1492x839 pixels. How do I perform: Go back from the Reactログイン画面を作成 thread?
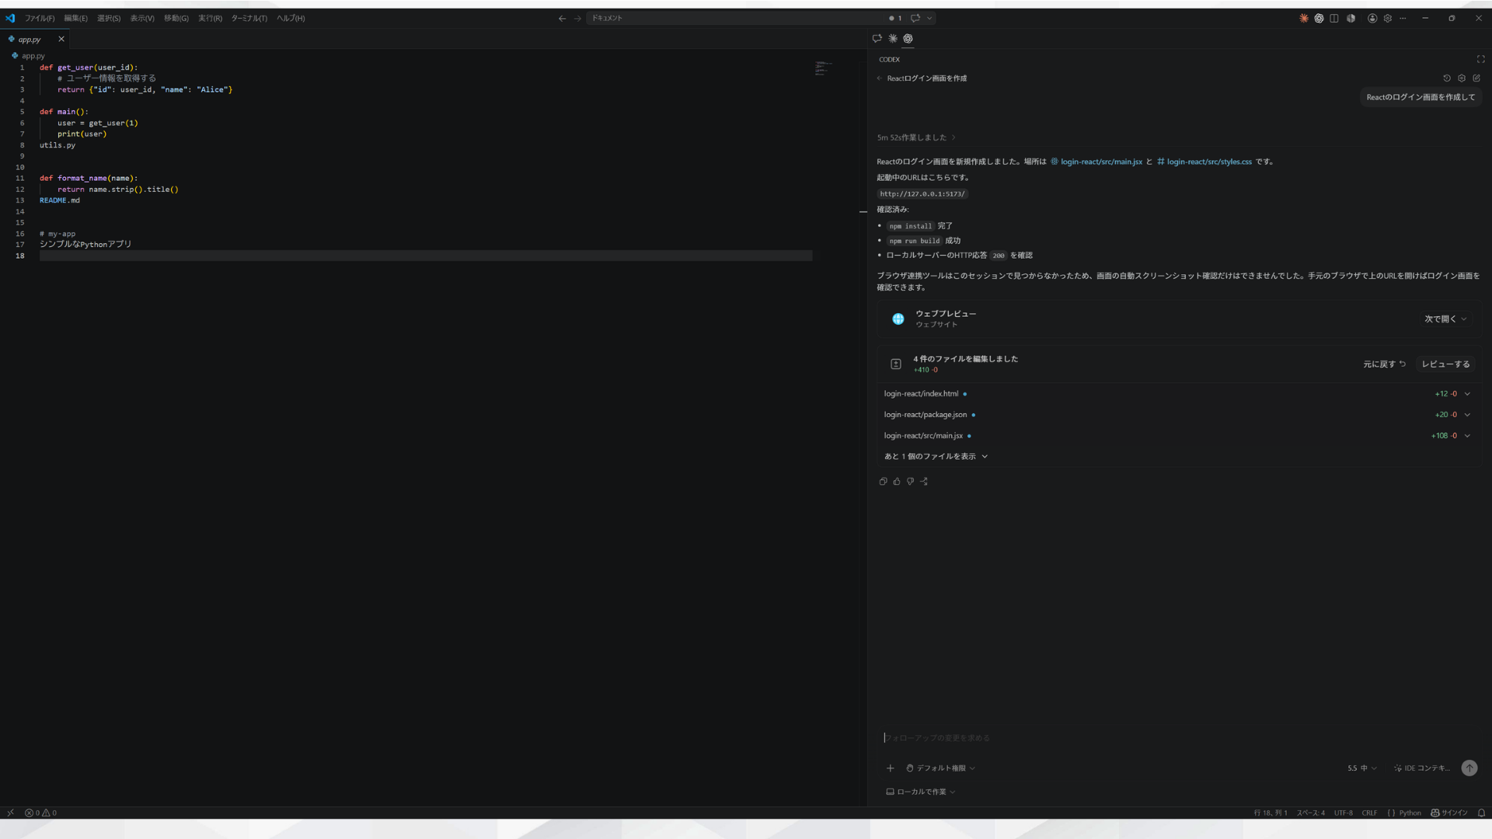click(879, 78)
